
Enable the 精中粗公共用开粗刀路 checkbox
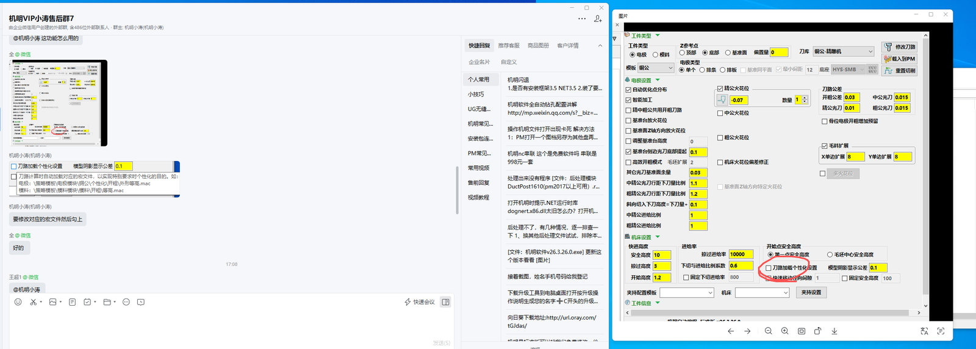[x=628, y=110]
